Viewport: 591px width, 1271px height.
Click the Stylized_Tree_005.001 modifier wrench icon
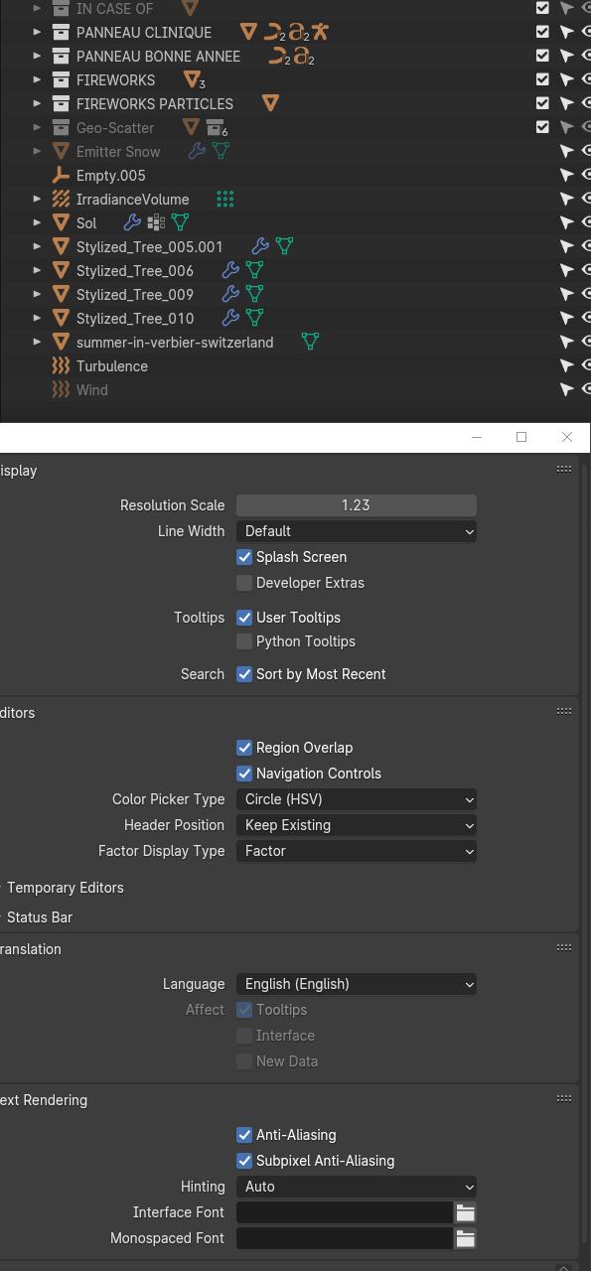click(x=260, y=246)
